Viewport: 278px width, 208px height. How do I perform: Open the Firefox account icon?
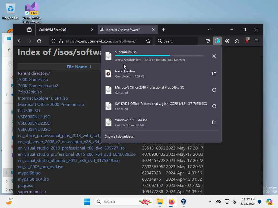[x=227, y=41]
